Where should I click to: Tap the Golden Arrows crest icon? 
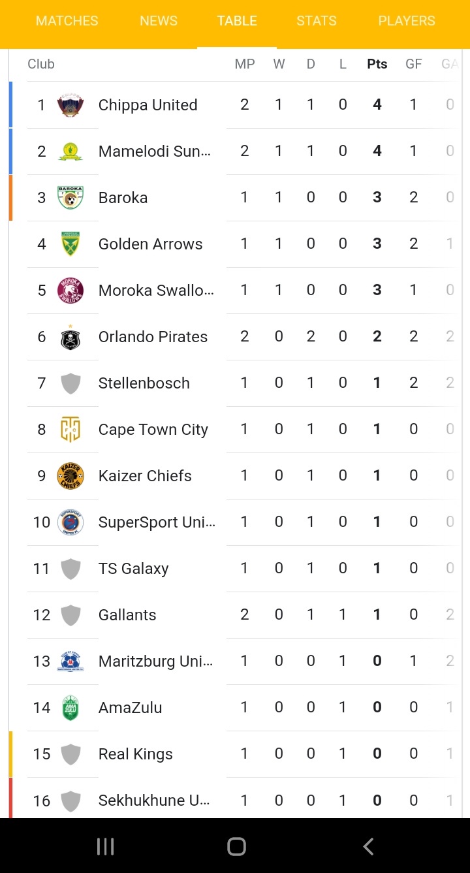click(x=70, y=244)
